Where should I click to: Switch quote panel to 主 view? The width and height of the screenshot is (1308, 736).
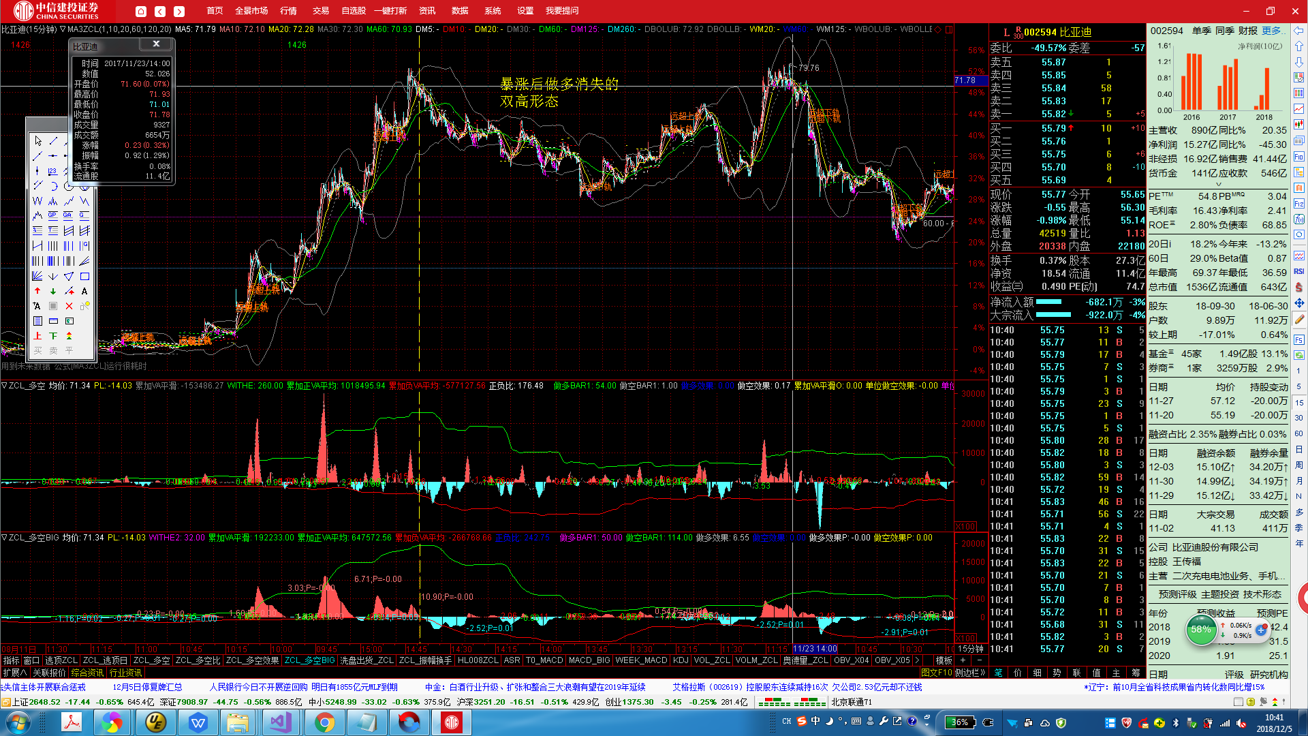pyautogui.click(x=1117, y=673)
